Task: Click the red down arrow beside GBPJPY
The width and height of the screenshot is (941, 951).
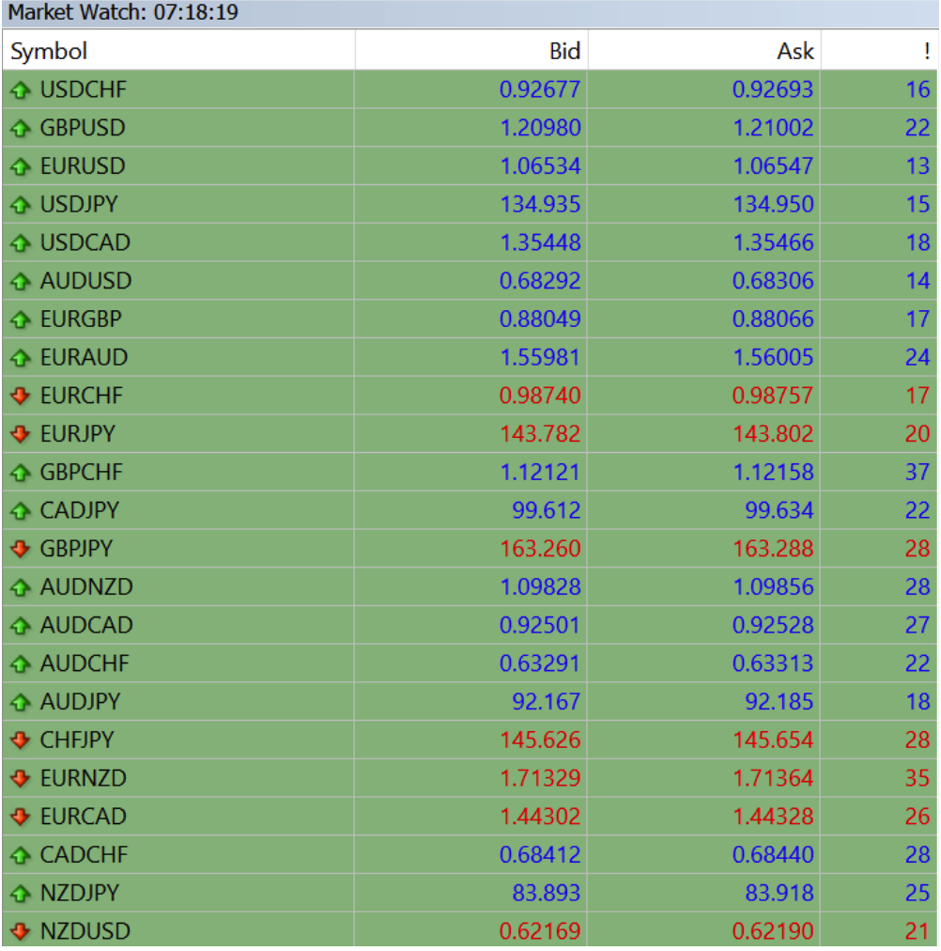Action: point(21,549)
